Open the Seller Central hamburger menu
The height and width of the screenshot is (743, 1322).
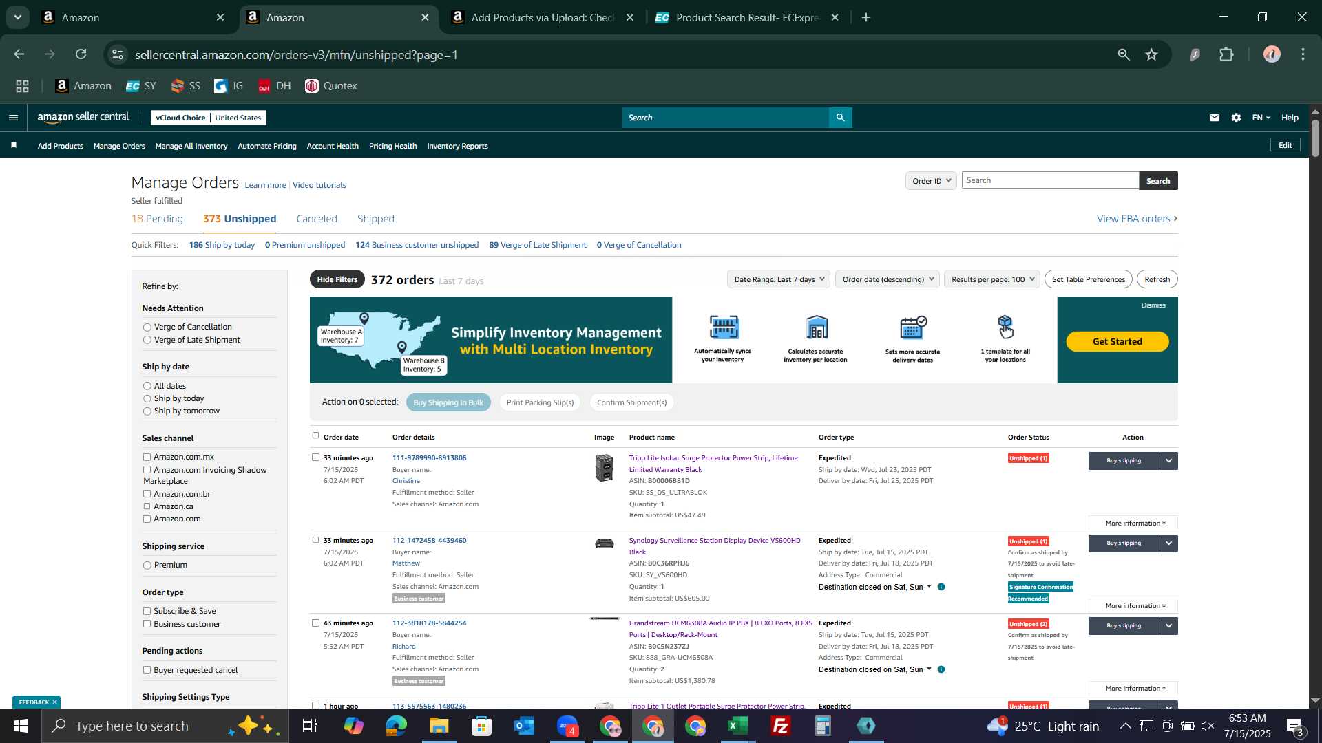(13, 118)
